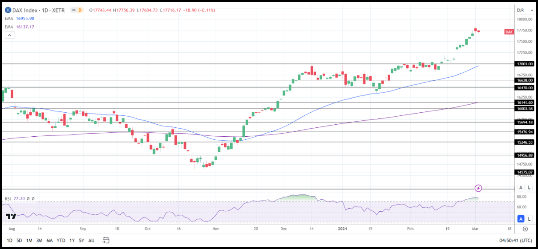538x249 pixels.
Task: Click the purple lightning event marker
Action: pos(478,188)
